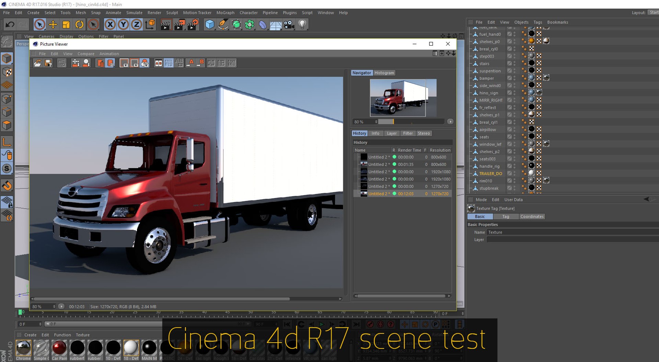The image size is (659, 362).
Task: Adjust the Navigator zoom slider
Action: click(411, 122)
